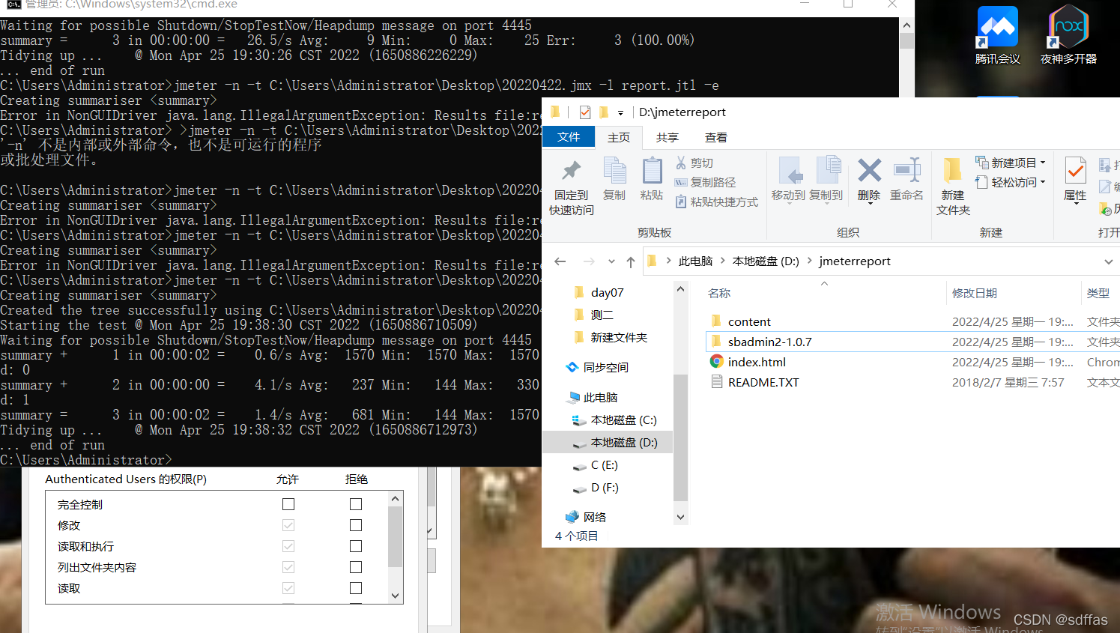Click the Move to icon
1120x633 pixels.
[x=790, y=171]
